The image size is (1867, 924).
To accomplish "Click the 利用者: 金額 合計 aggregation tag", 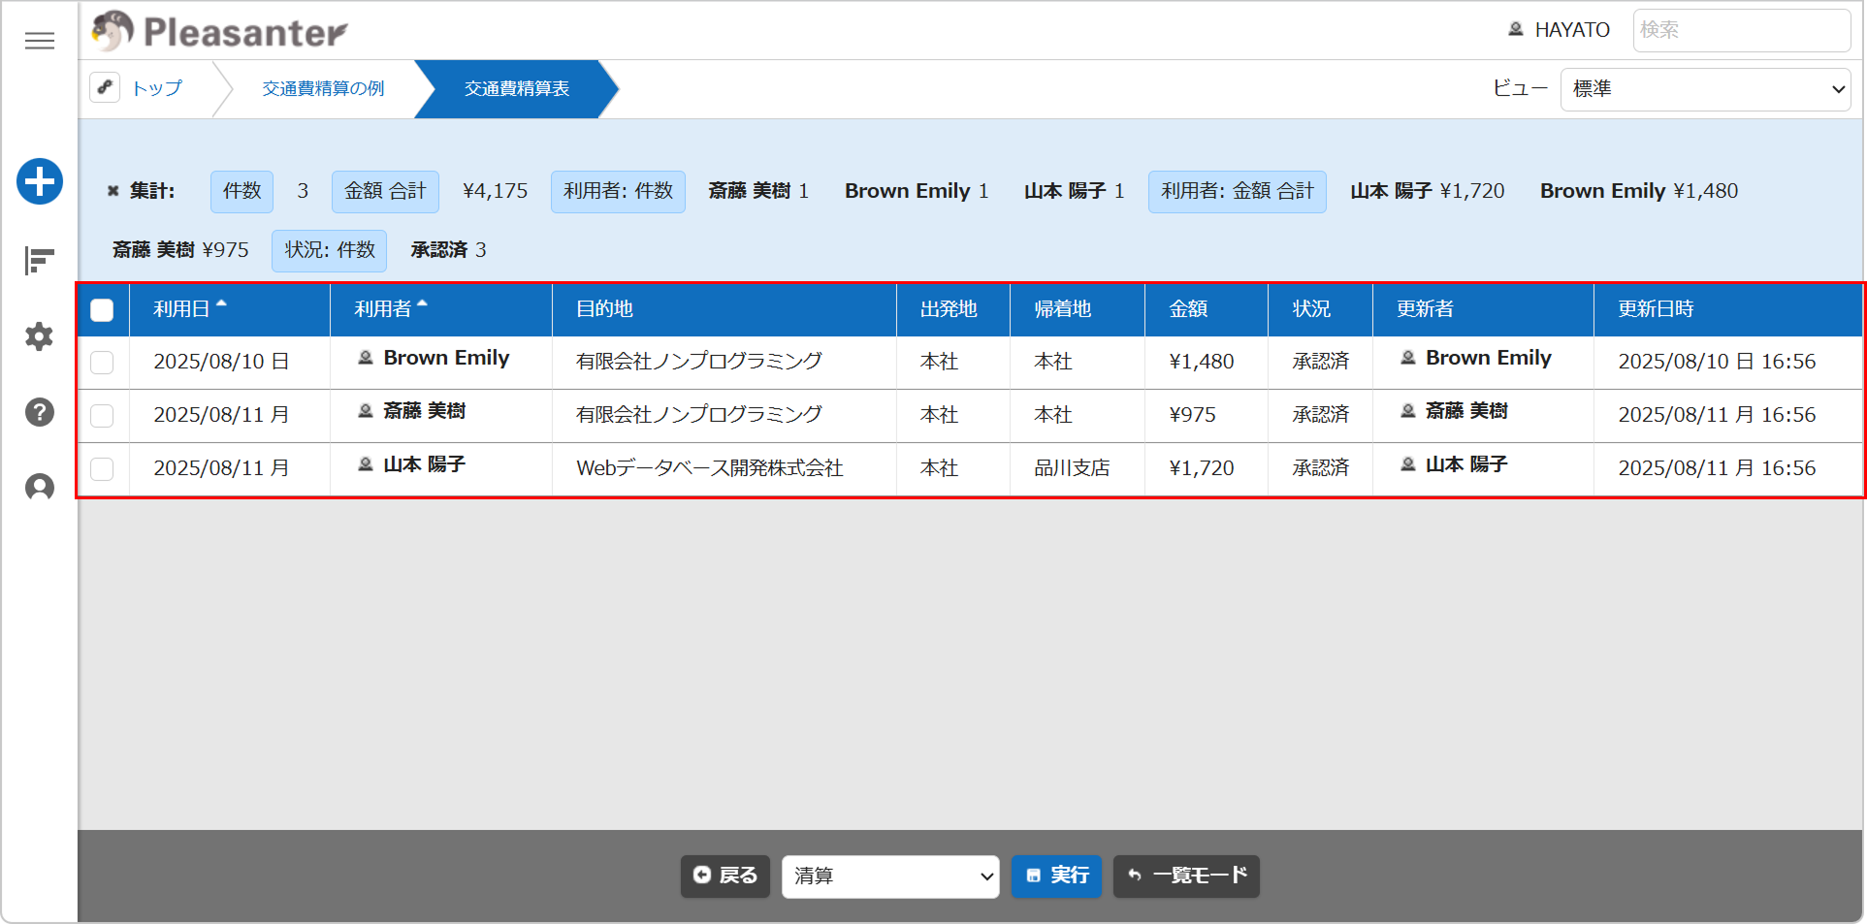I will coord(1237,192).
